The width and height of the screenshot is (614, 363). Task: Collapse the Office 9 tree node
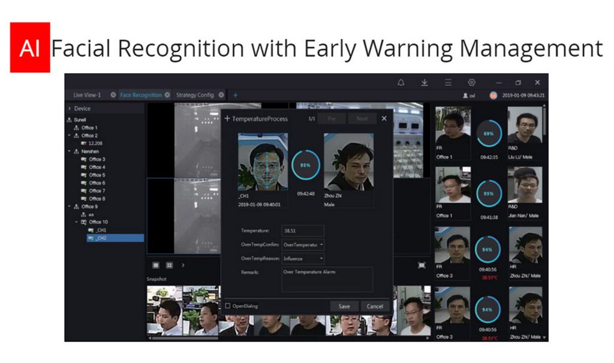70,206
